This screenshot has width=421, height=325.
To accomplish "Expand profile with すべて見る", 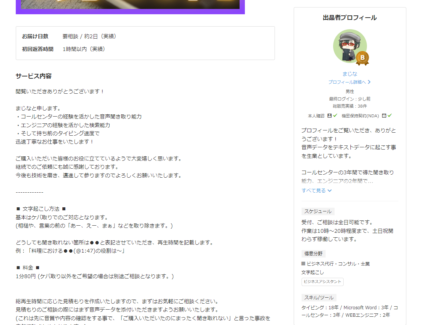I will tap(316, 190).
